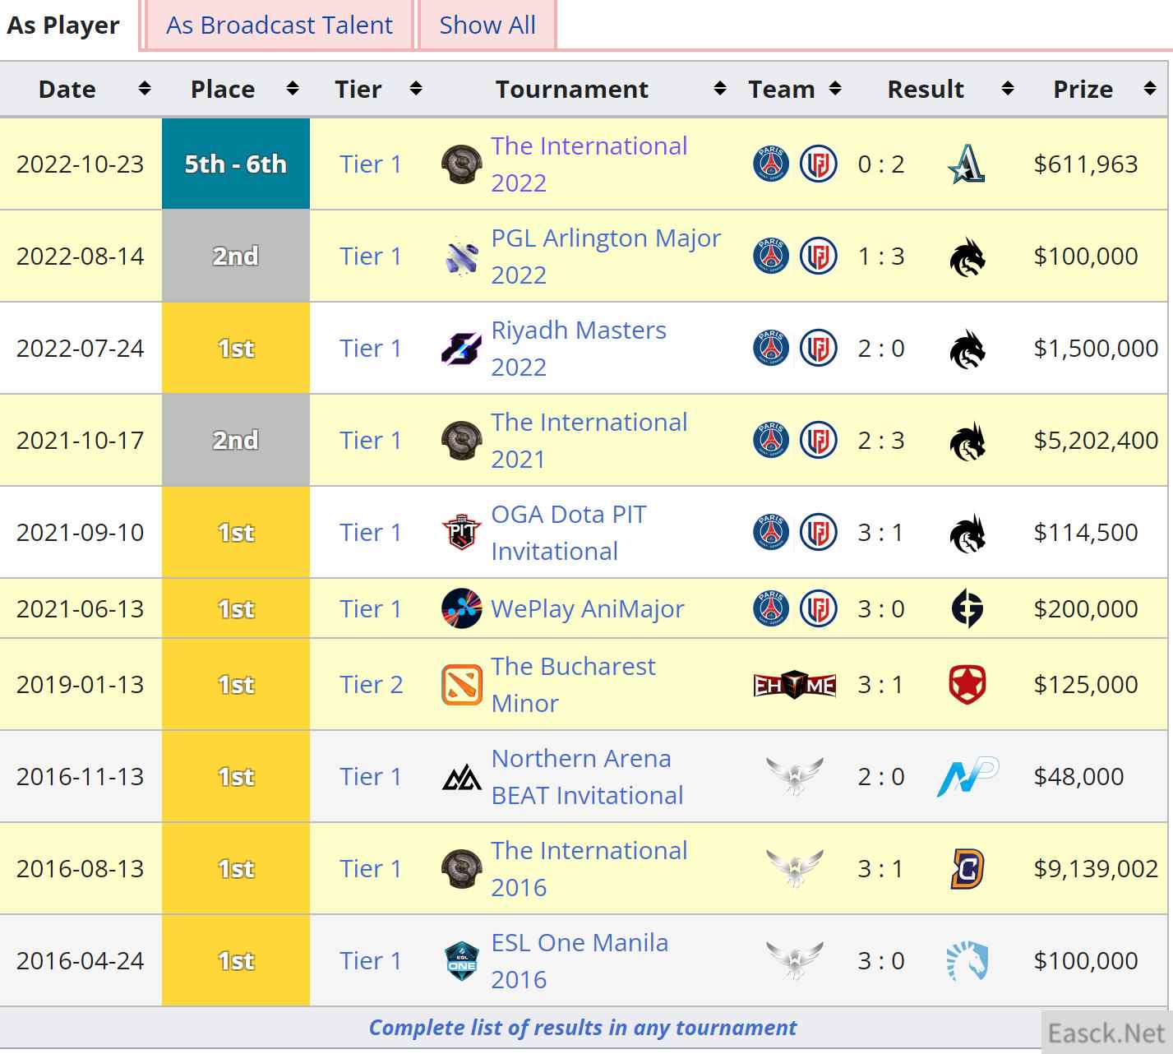Viewport: 1173px width, 1054px height.
Task: Click the Evil Geniuses opponent logo
Action: (x=967, y=609)
